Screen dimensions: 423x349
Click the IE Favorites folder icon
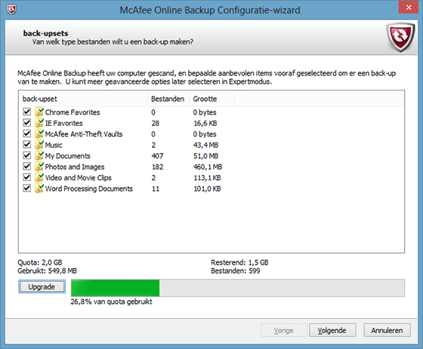pyautogui.click(x=39, y=123)
